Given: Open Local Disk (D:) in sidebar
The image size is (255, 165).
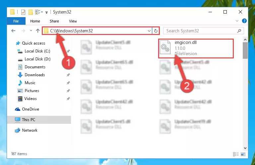Looking at the screenshot, I should click(x=37, y=59).
